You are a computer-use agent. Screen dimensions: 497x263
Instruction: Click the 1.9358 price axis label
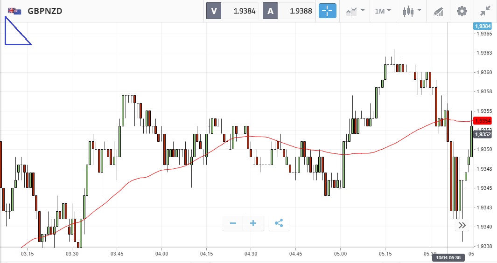(x=484, y=91)
